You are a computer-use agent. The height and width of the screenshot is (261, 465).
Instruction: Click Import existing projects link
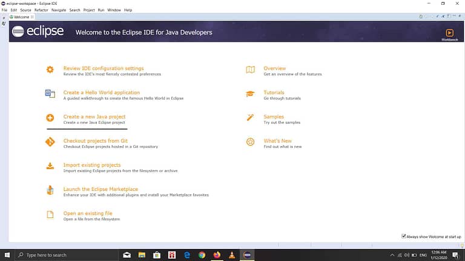point(92,165)
